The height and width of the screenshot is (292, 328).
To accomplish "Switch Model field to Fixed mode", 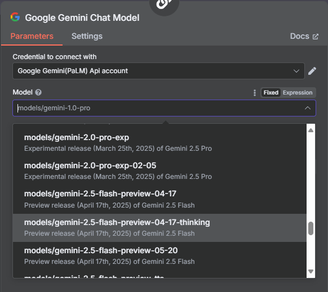I will tap(271, 92).
